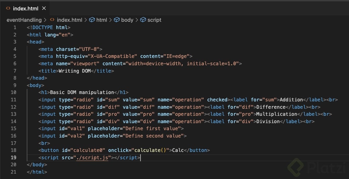
Task: Click the Basic DOM manipulation heading text
Action: point(82,92)
